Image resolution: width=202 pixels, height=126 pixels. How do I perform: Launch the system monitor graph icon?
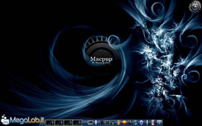[x=107, y=122]
